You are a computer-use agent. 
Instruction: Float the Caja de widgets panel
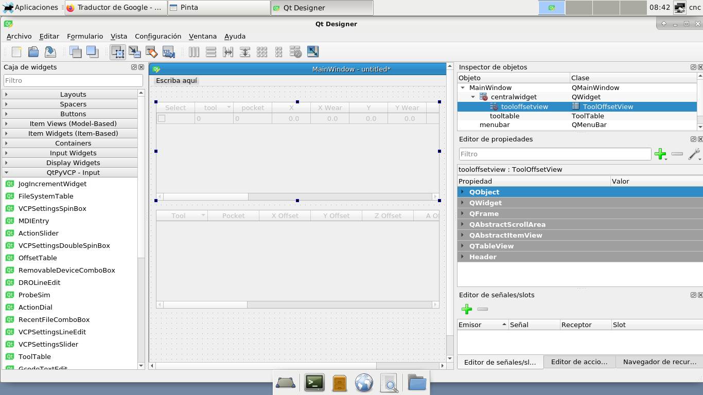point(134,67)
